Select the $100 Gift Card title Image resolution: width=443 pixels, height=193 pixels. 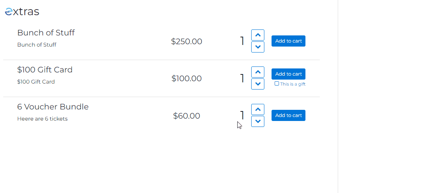click(45, 70)
